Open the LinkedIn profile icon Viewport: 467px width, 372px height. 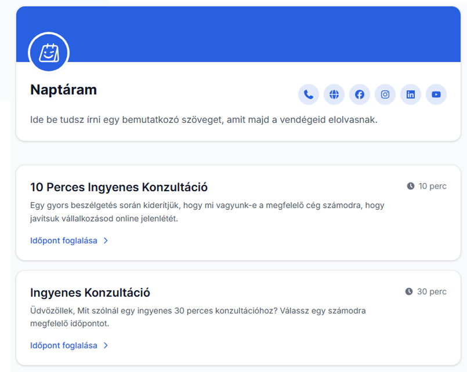pos(411,94)
